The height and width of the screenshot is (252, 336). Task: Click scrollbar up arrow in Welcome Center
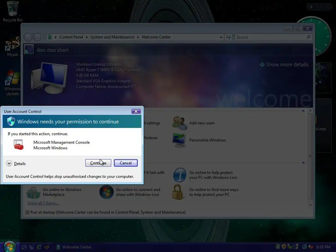310,111
